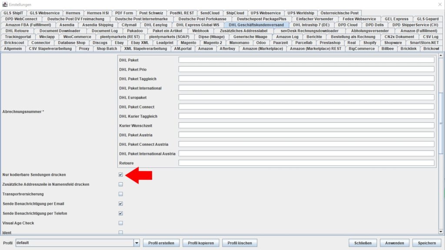The image size is (445, 250).
Task: Focus the DHL Paket Taggleich field
Action: click(306, 79)
